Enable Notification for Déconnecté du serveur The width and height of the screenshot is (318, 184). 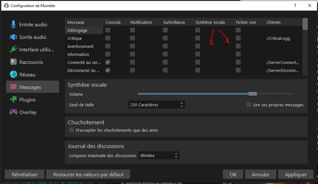pos(132,70)
